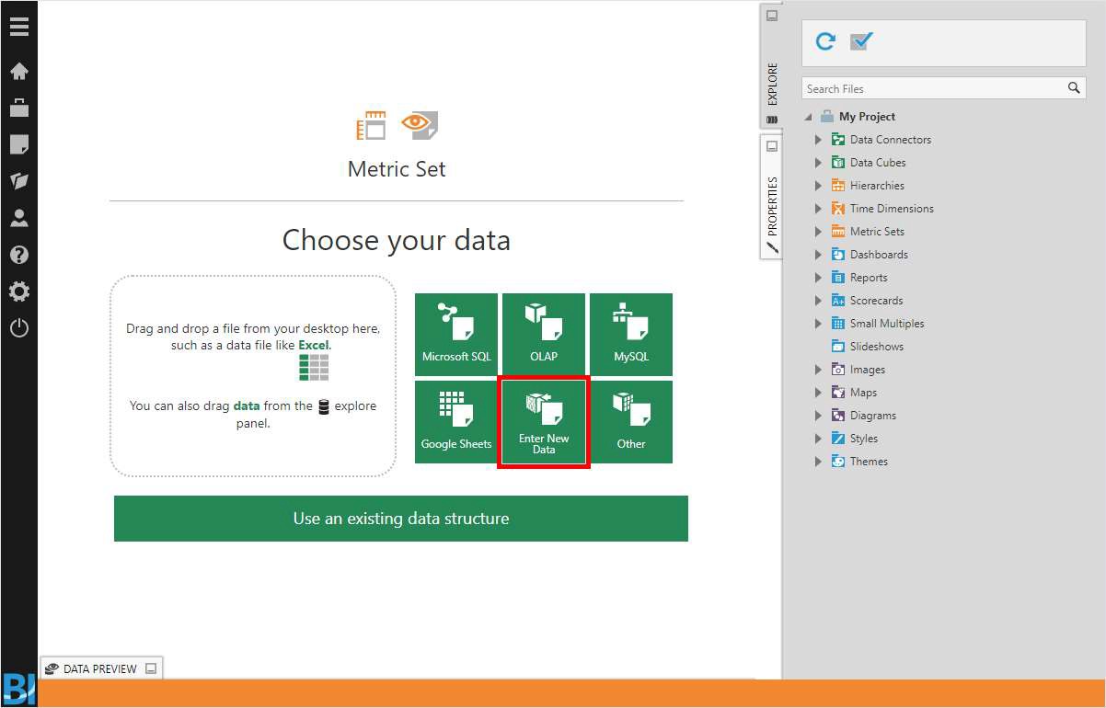Expand the Data Connectors tree node
The height and width of the screenshot is (708, 1106).
tap(819, 139)
